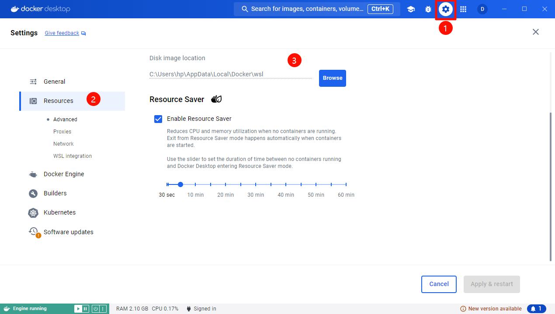Image resolution: width=555 pixels, height=314 pixels.
Task: Click the CPU 0.17% status text
Action: tap(165, 309)
